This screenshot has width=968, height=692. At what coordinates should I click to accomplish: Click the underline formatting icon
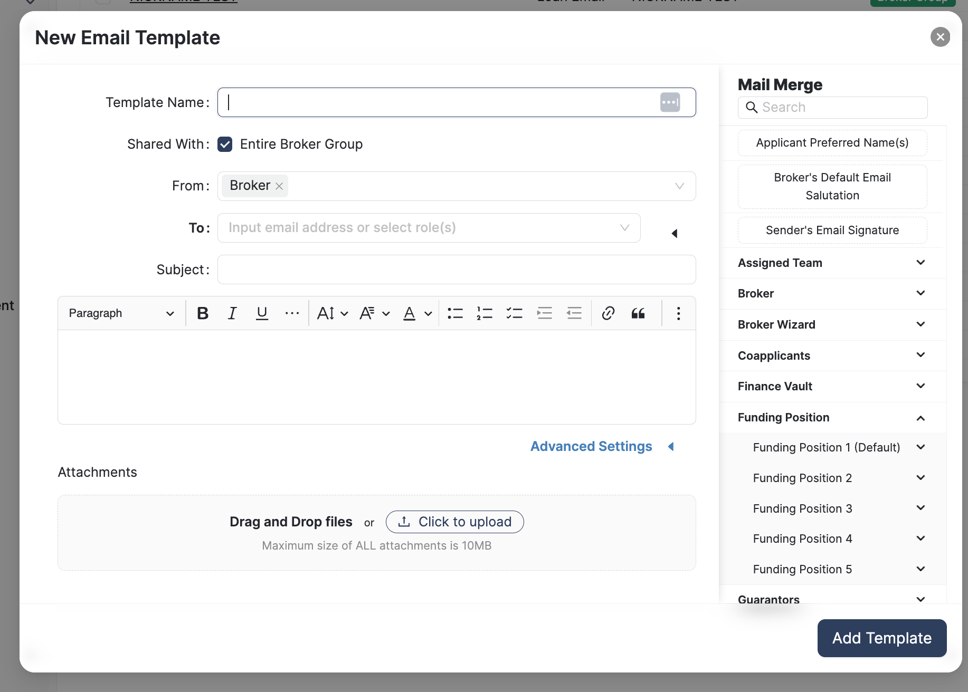tap(262, 313)
